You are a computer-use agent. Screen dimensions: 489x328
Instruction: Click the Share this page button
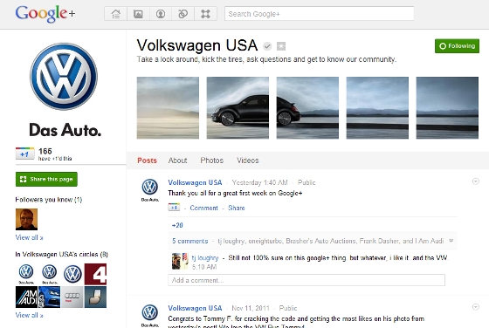point(46,179)
